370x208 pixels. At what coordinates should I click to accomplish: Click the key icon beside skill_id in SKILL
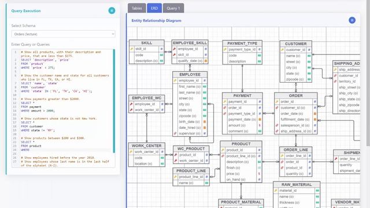tap(132, 49)
